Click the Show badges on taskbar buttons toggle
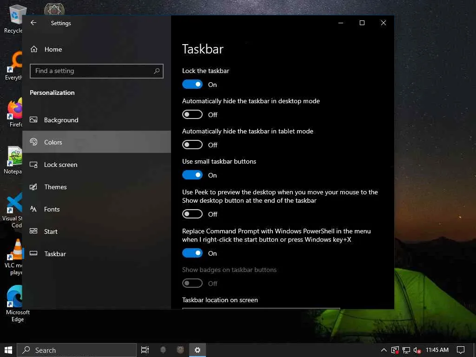The image size is (476, 357). point(192,283)
